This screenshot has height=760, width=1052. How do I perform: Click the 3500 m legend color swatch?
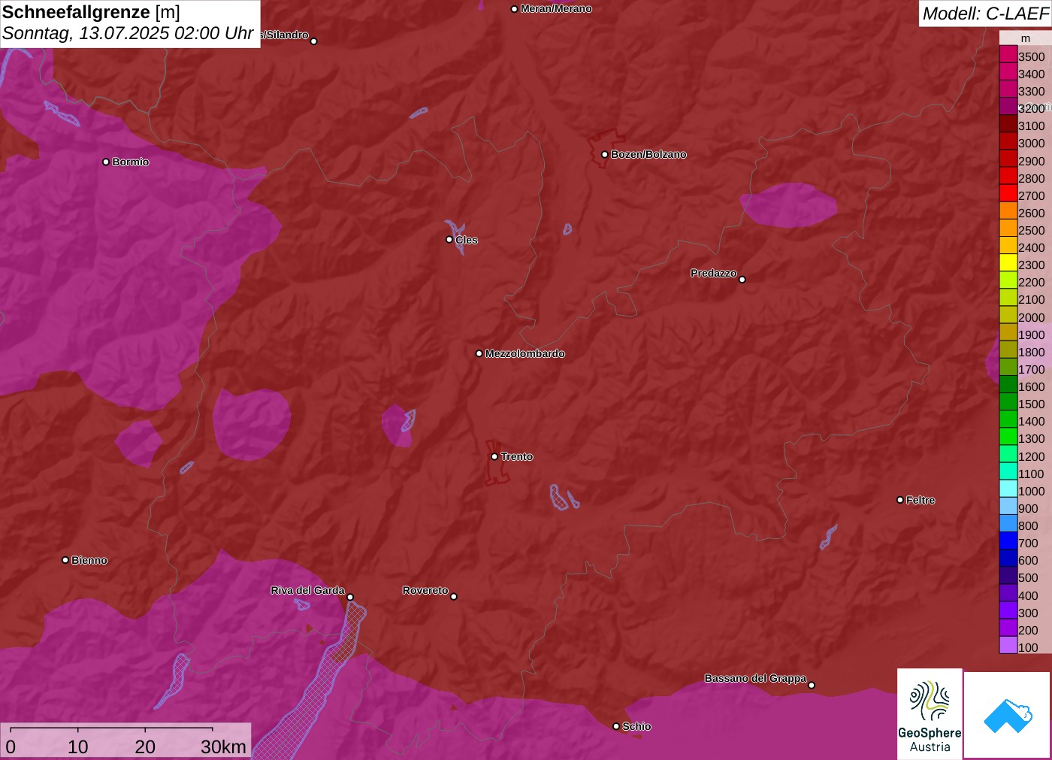[1008, 54]
